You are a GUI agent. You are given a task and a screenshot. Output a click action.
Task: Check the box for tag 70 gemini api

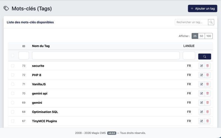tap(12, 93)
